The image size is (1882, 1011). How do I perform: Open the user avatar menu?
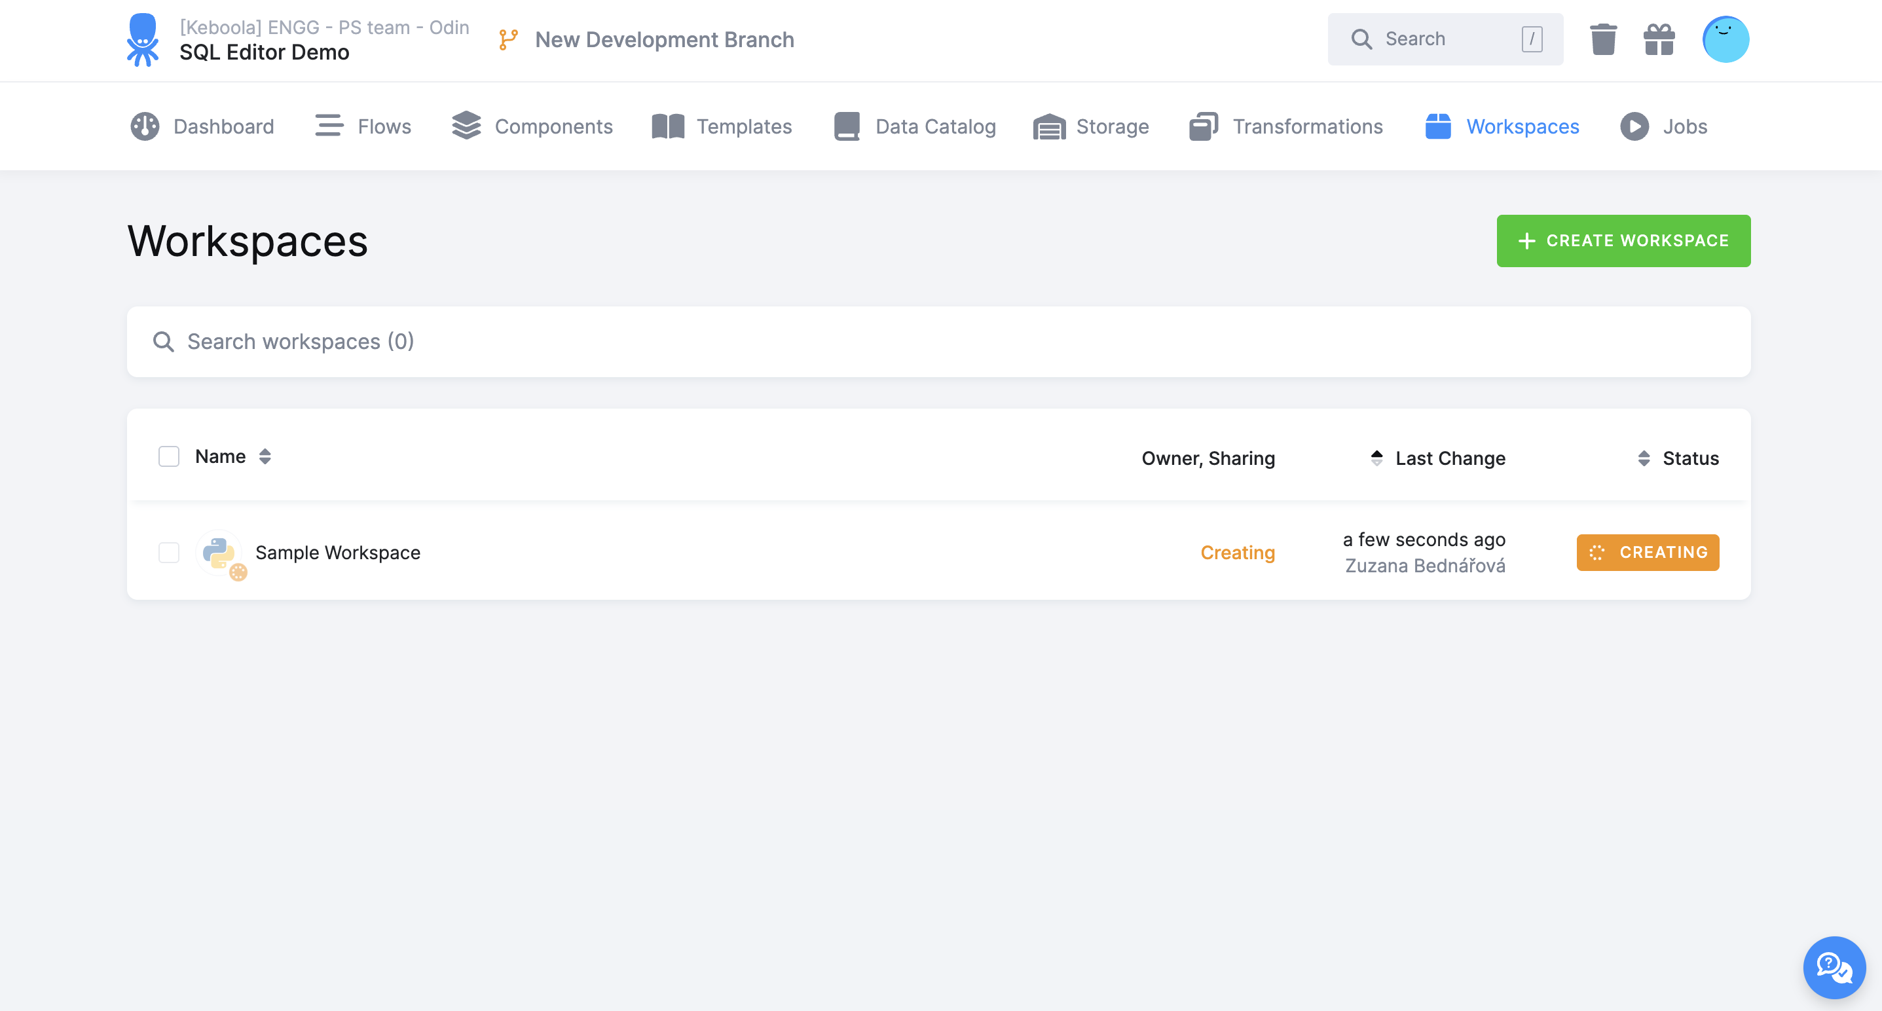pyautogui.click(x=1725, y=39)
